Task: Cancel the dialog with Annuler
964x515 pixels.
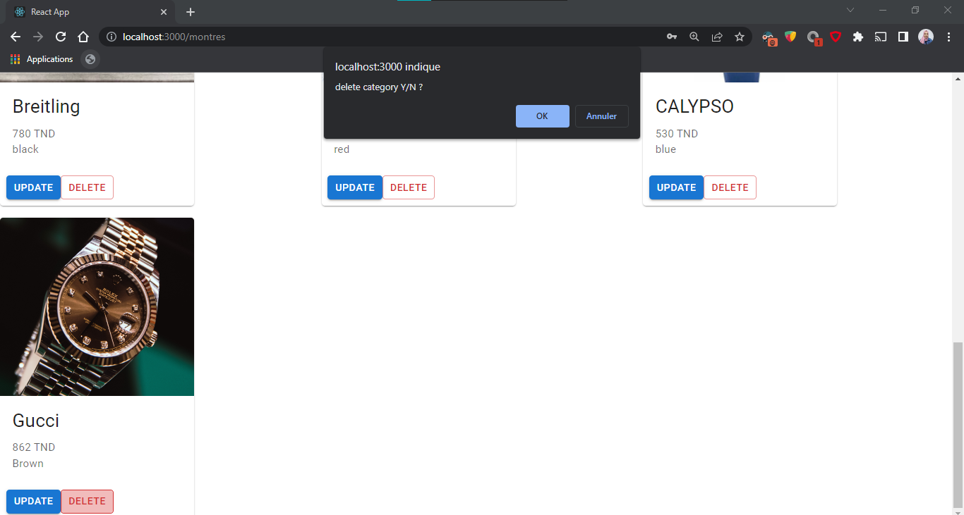Action: pyautogui.click(x=602, y=116)
